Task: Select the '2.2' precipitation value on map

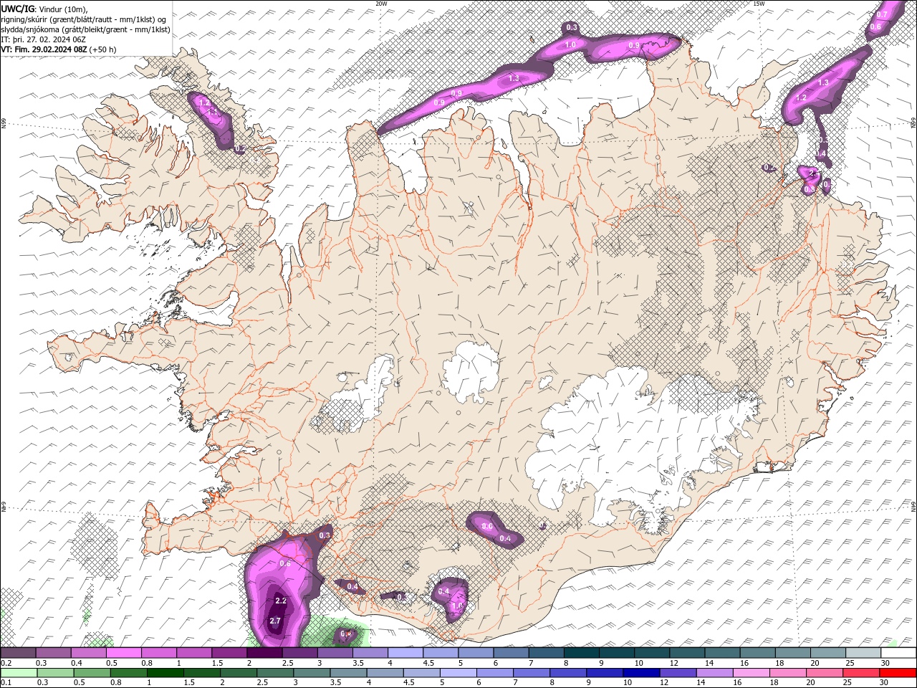Action: (x=281, y=601)
